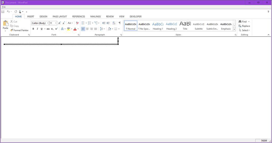272x143 pixels.
Task: Open the Select dropdown in Editing
Action: coord(244,30)
